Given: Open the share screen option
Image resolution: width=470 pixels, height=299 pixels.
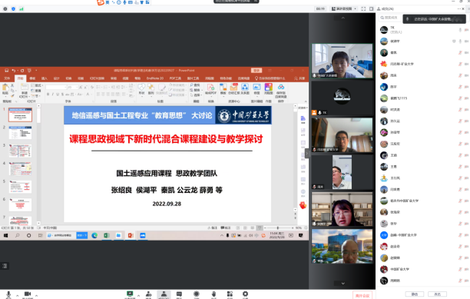Looking at the screenshot, I should tap(130, 294).
